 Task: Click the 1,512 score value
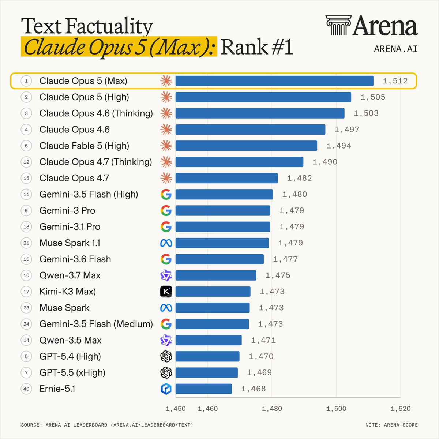coord(395,81)
